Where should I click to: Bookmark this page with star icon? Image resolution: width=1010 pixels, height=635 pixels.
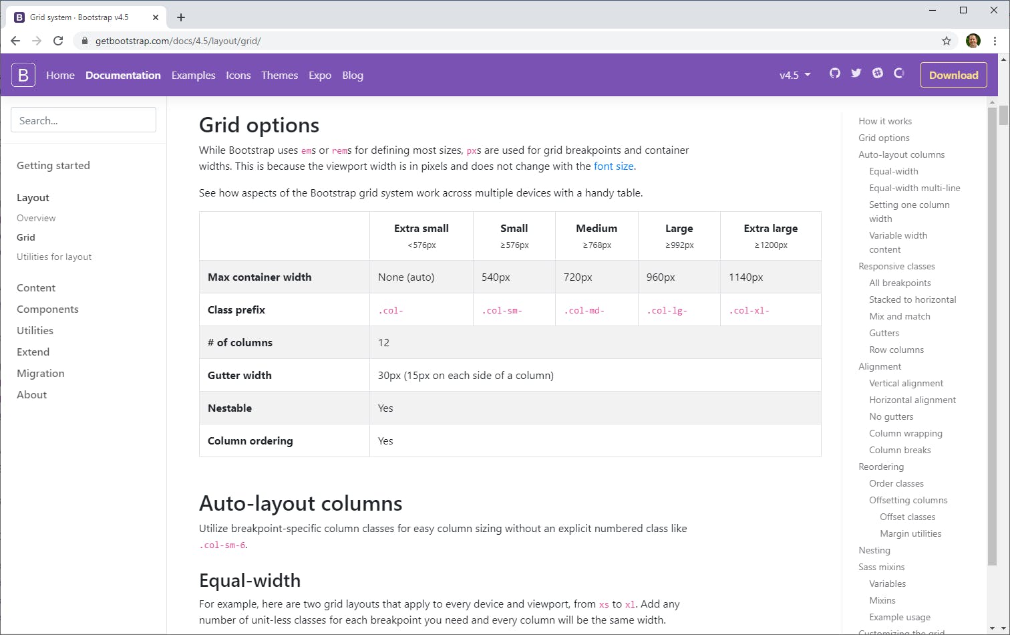947,41
